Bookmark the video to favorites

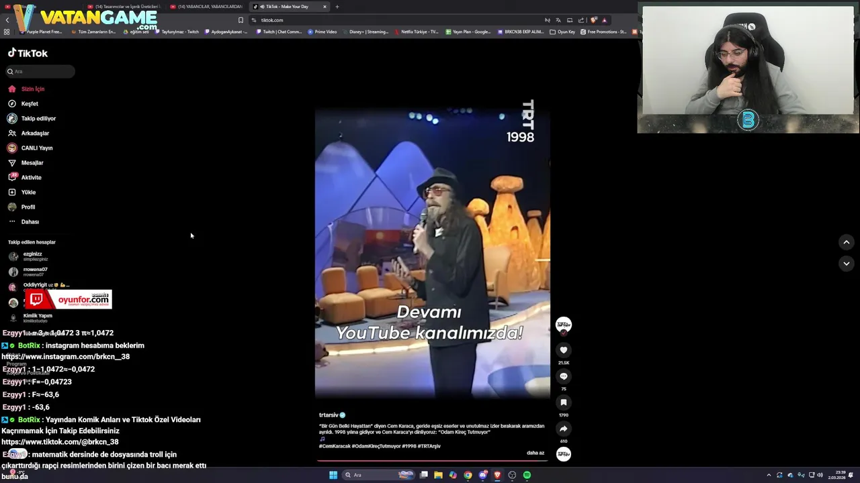pyautogui.click(x=564, y=402)
